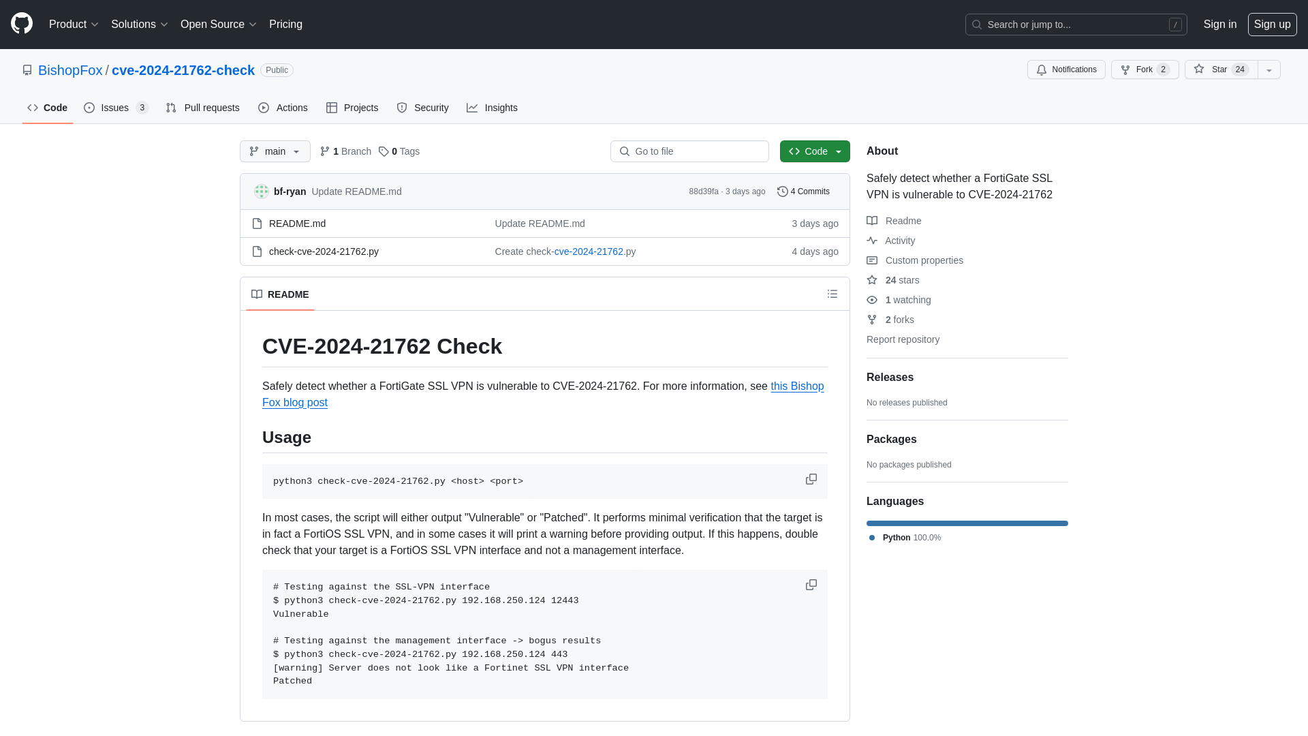The height and width of the screenshot is (736, 1308).
Task: Click the book icon beside Readme in About
Action: coord(872,221)
